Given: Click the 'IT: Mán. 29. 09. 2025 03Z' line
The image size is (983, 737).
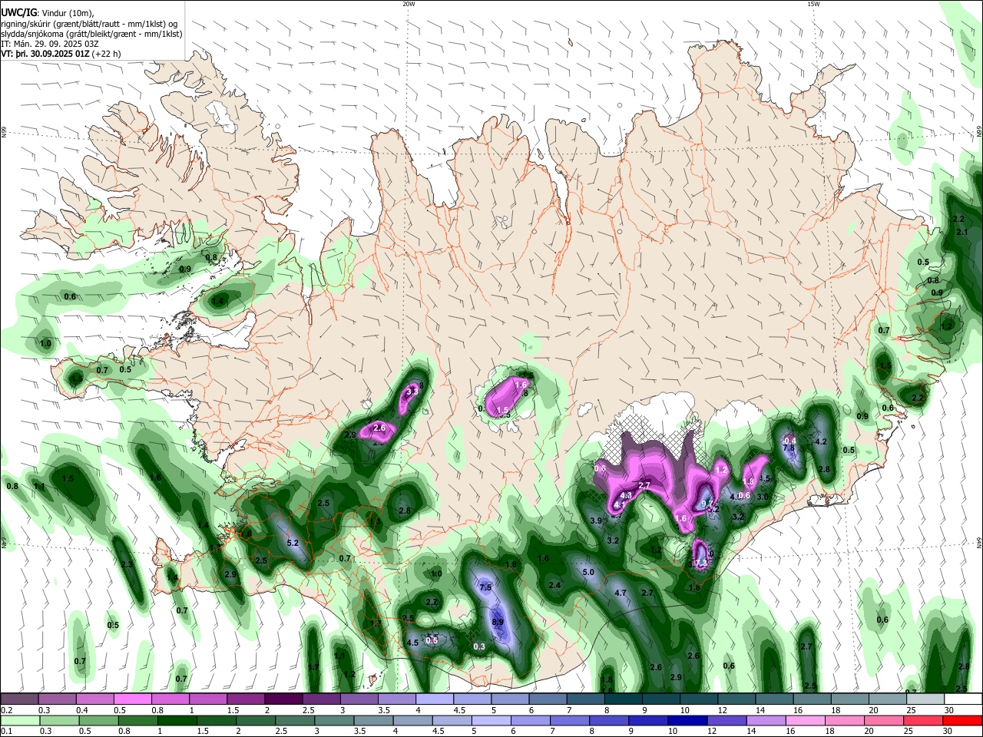Looking at the screenshot, I should 49,44.
